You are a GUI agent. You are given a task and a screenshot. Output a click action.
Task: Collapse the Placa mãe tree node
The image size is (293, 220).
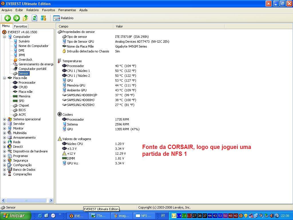click(5, 78)
